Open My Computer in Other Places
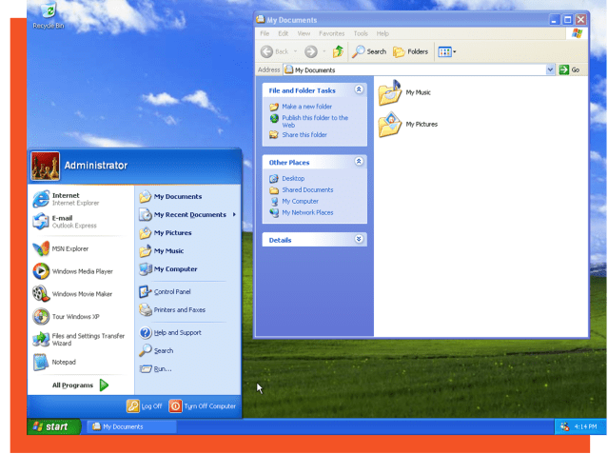The width and height of the screenshot is (608, 454). point(294,201)
